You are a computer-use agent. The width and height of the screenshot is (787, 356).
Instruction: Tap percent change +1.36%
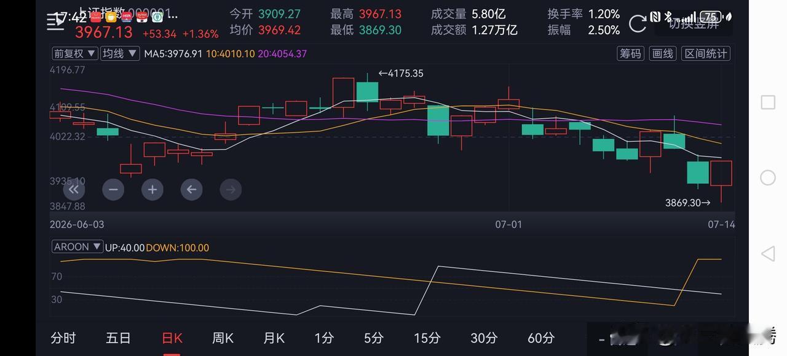[x=200, y=34]
